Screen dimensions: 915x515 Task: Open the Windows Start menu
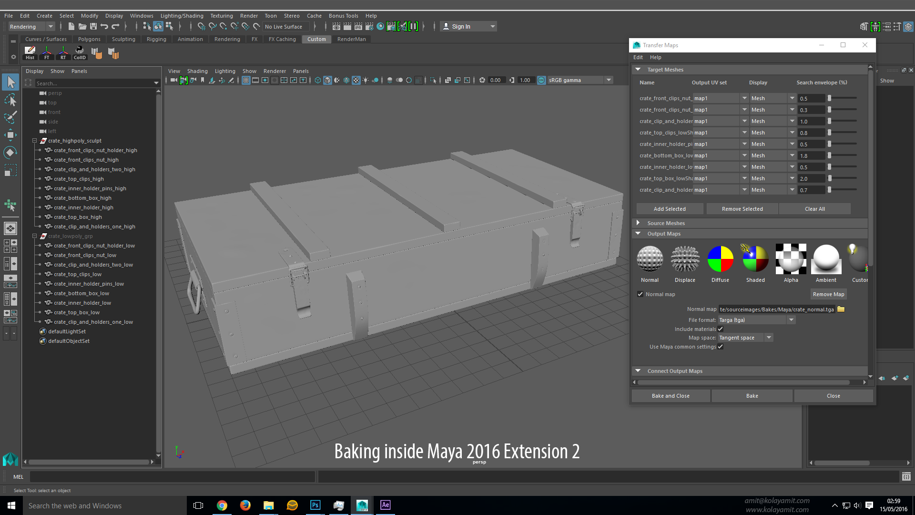[11, 505]
